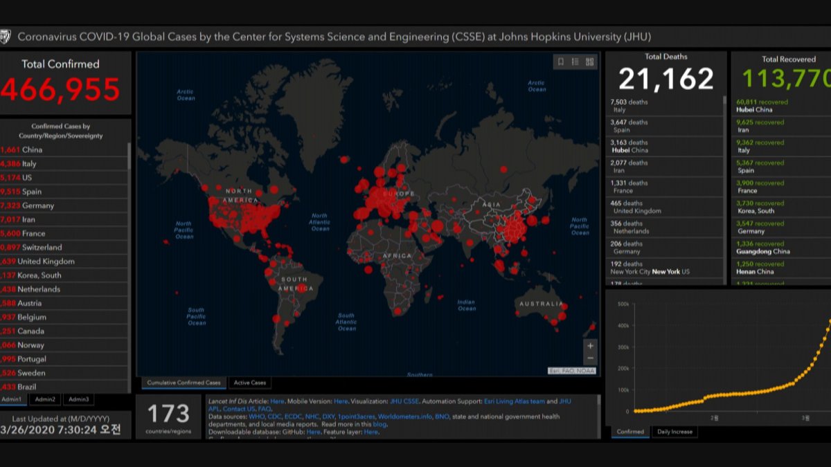
Task: Select the 9,625 recovered Iran entry
Action: (782, 126)
